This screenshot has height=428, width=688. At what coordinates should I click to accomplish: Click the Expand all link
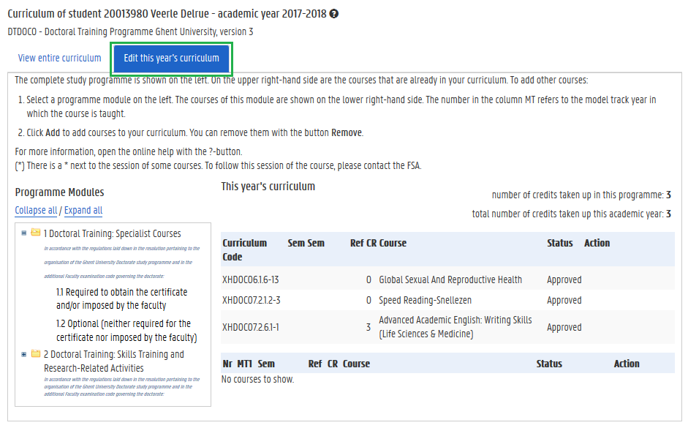click(x=83, y=211)
